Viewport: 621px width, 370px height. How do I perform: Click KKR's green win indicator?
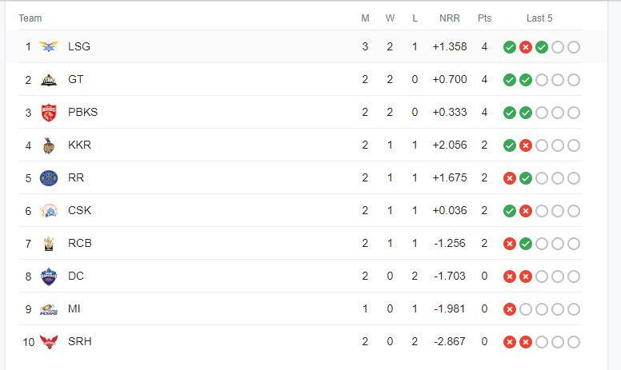509,145
